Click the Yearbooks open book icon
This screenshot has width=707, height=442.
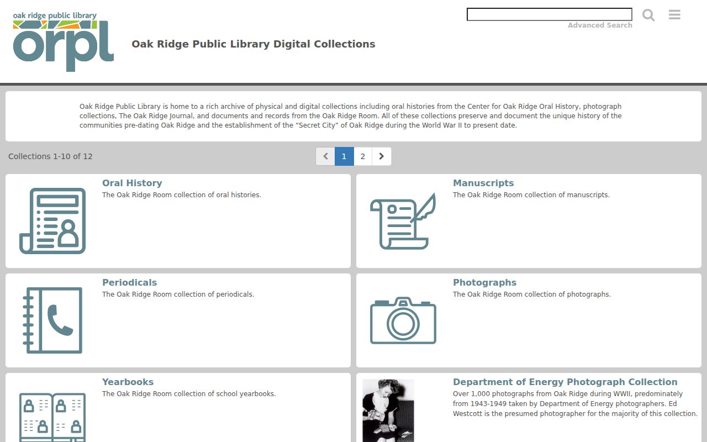click(x=52, y=417)
